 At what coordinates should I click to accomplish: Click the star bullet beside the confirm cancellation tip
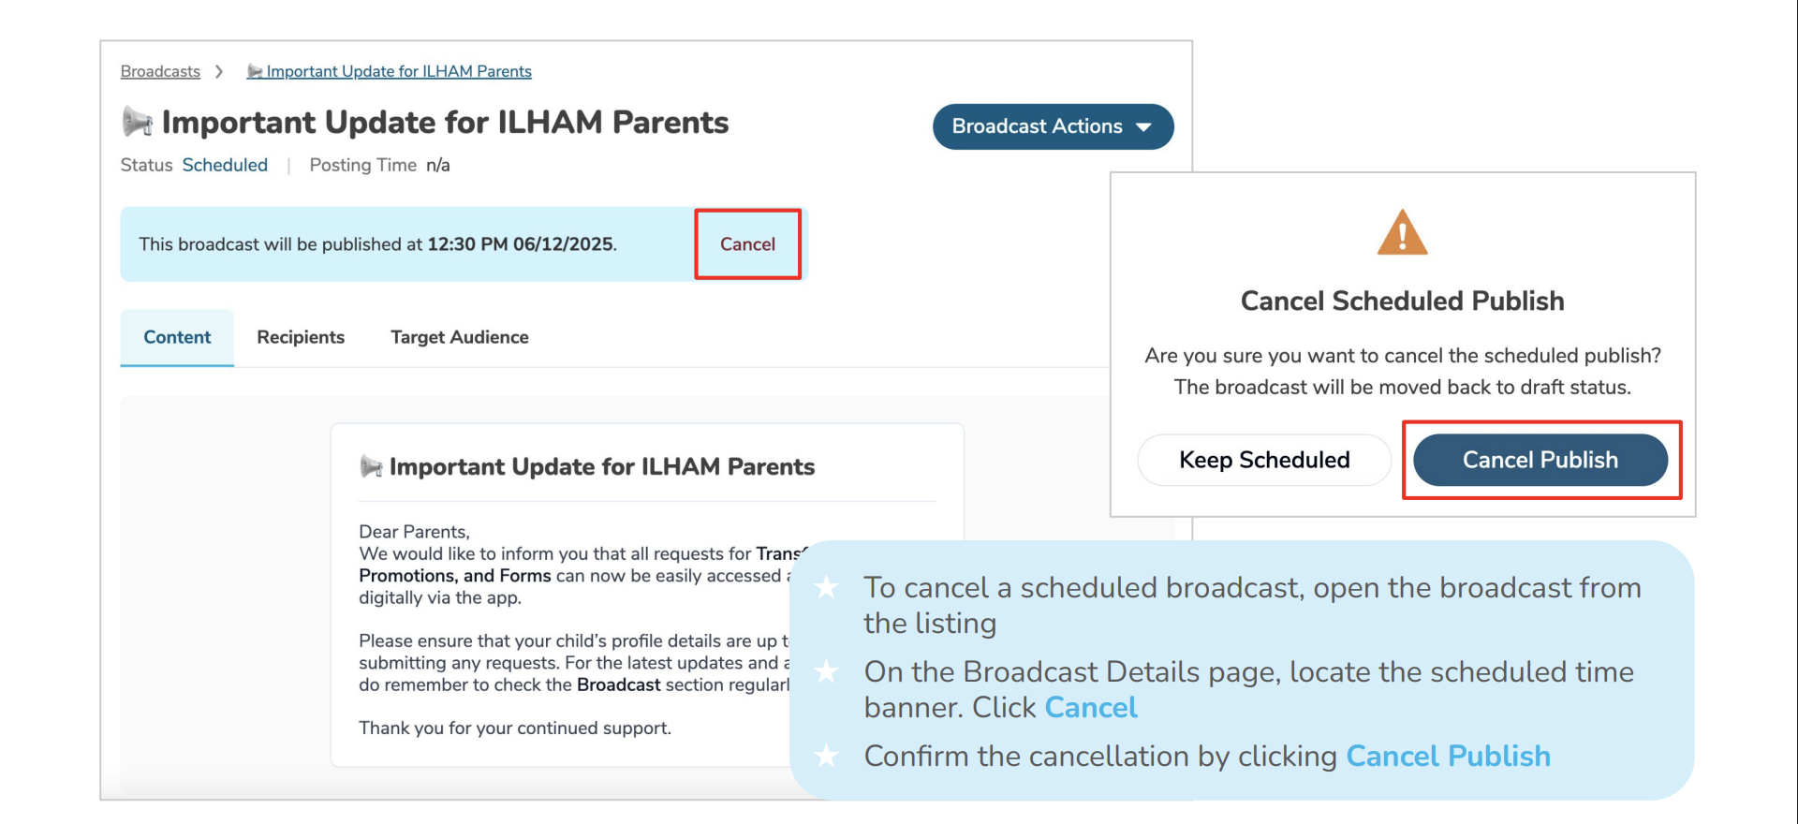[x=826, y=756]
